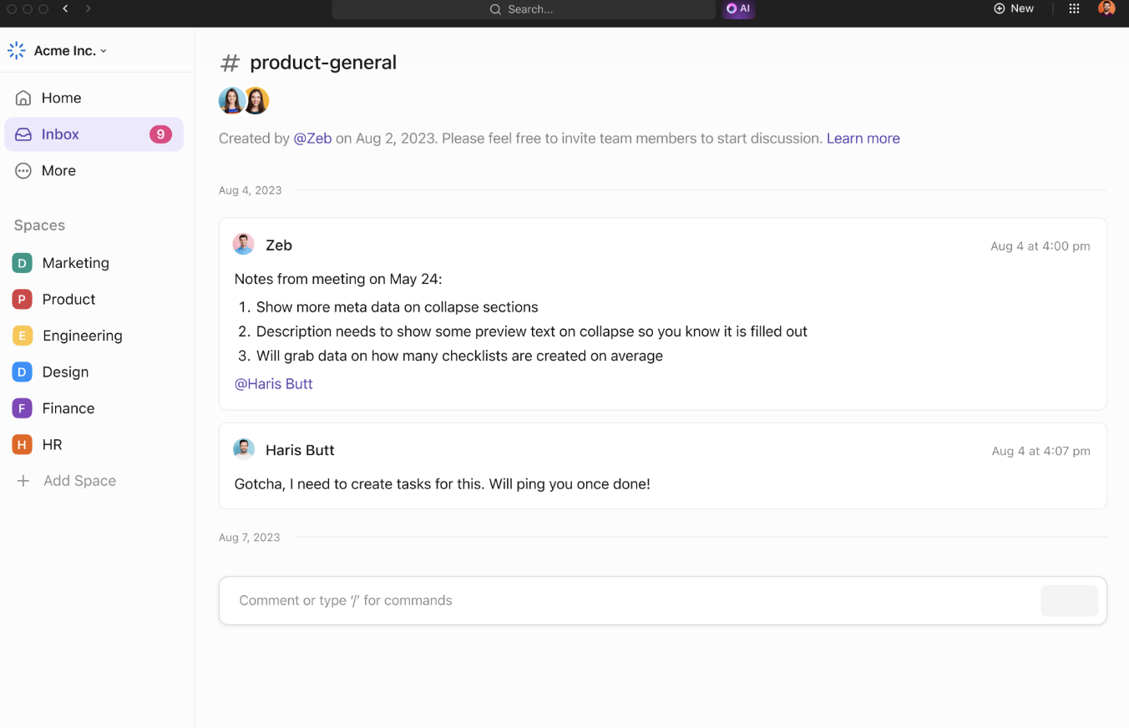The width and height of the screenshot is (1129, 728).
Task: Click the @Haris Butt mention
Action: click(273, 384)
